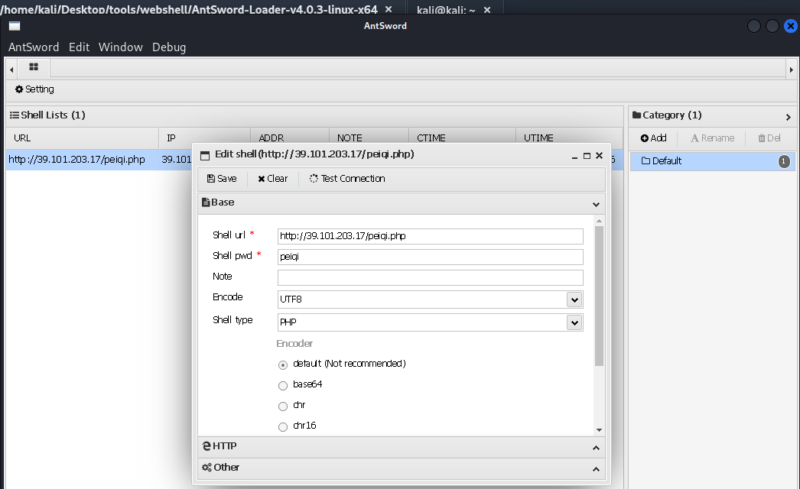Image resolution: width=800 pixels, height=489 pixels.
Task: Delete the selected category with Del
Action: (769, 138)
